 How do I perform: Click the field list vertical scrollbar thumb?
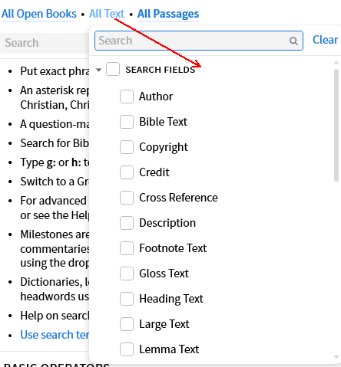(336, 125)
